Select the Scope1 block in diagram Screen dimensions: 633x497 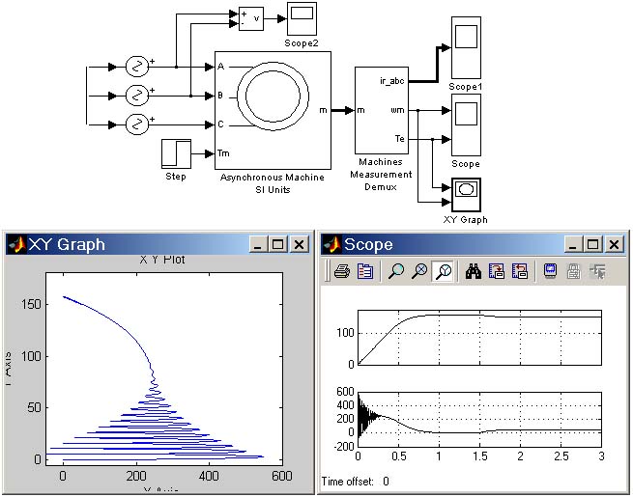[x=466, y=47]
